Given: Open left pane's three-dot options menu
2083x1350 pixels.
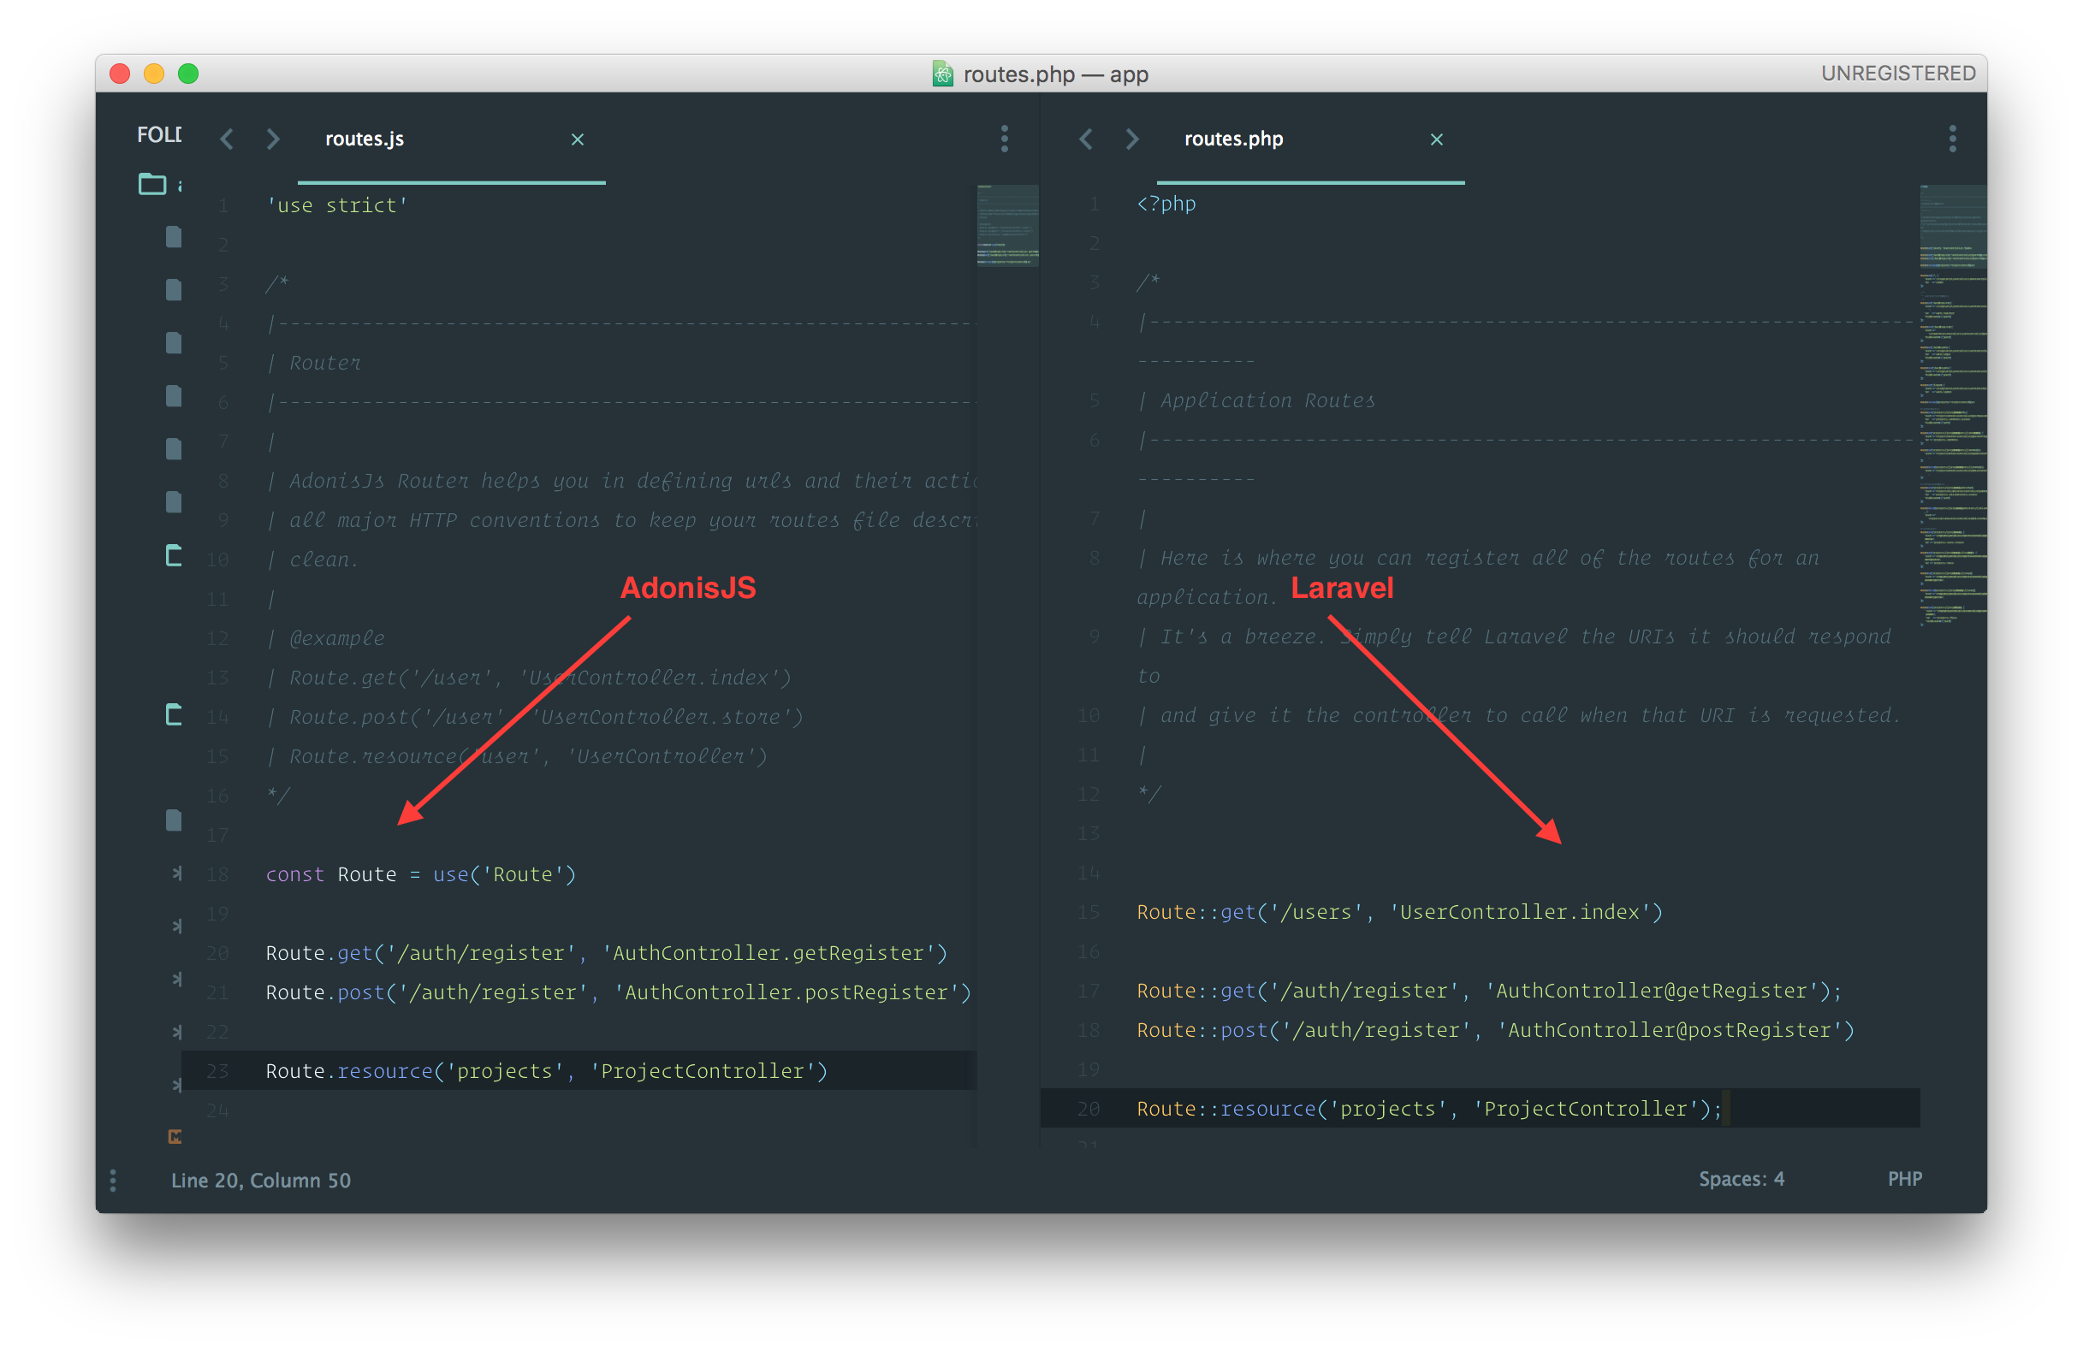Looking at the screenshot, I should (1004, 139).
